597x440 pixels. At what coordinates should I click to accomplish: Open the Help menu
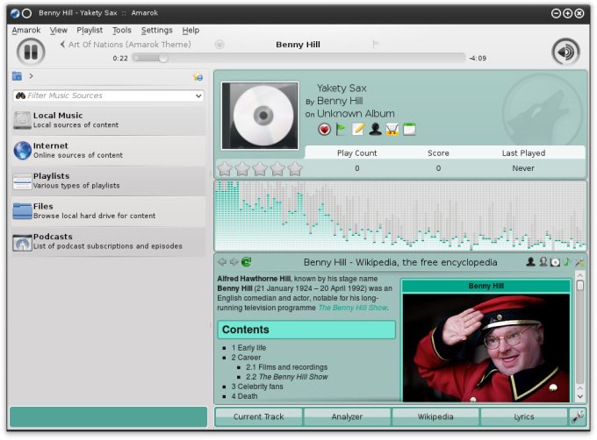191,30
